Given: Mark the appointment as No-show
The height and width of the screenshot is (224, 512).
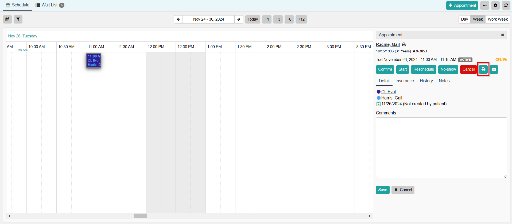Looking at the screenshot, I should coord(448,69).
